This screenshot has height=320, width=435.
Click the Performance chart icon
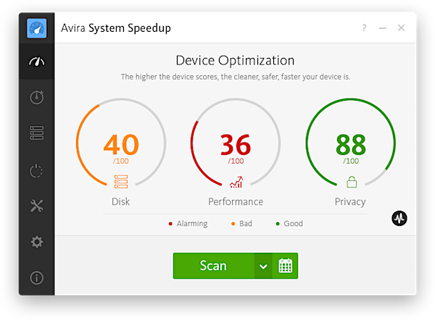[236, 182]
